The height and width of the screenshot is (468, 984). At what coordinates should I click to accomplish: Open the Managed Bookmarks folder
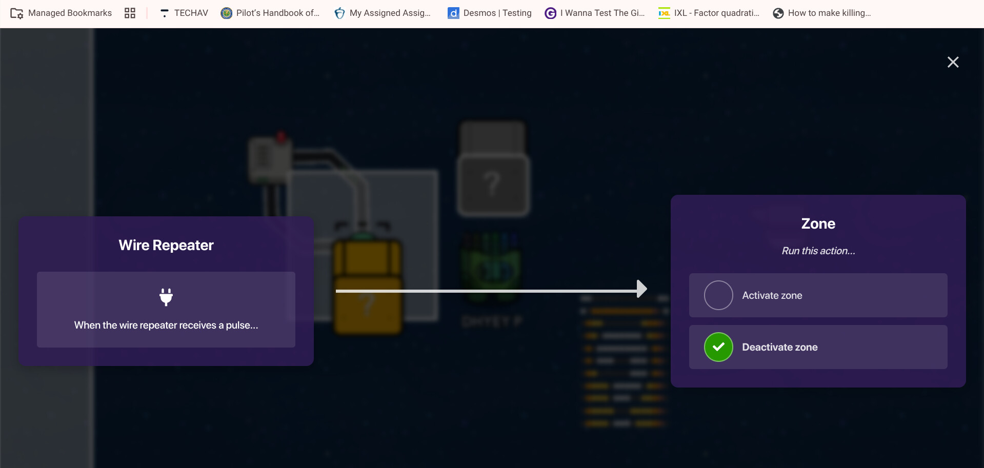61,13
